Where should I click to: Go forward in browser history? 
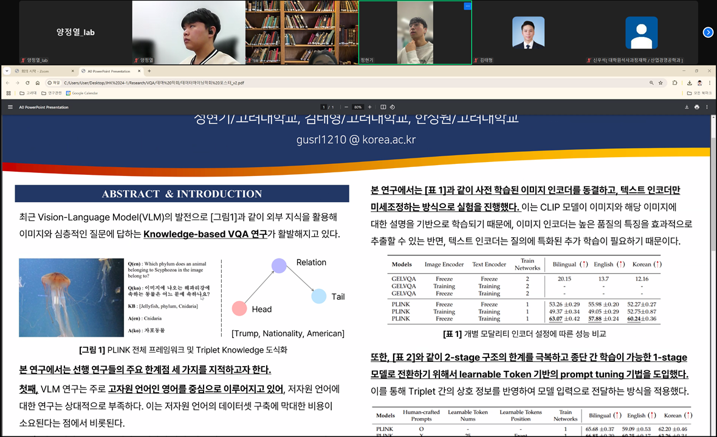click(x=18, y=83)
